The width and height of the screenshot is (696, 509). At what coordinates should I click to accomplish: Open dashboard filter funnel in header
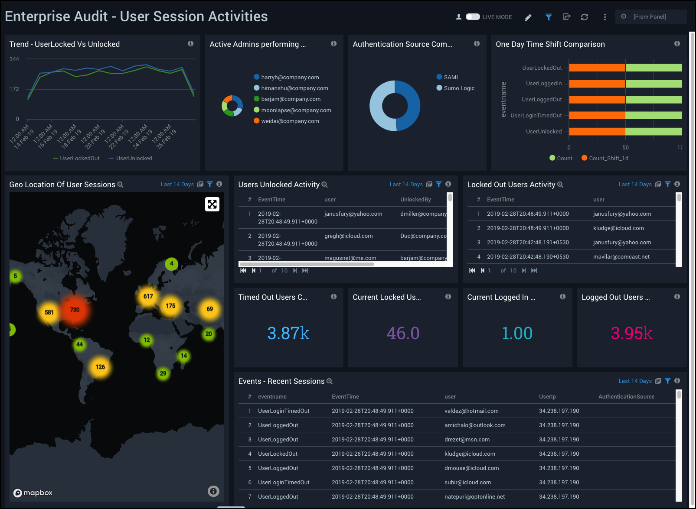pyautogui.click(x=549, y=17)
